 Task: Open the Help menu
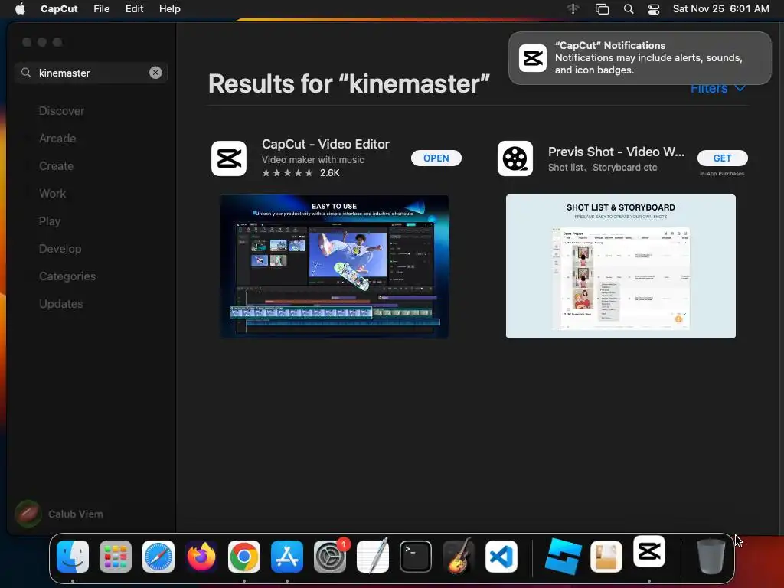point(169,9)
